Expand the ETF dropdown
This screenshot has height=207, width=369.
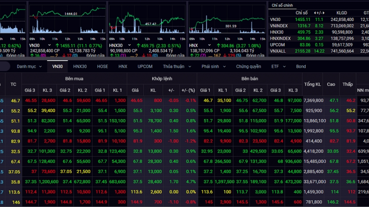[x=278, y=66]
